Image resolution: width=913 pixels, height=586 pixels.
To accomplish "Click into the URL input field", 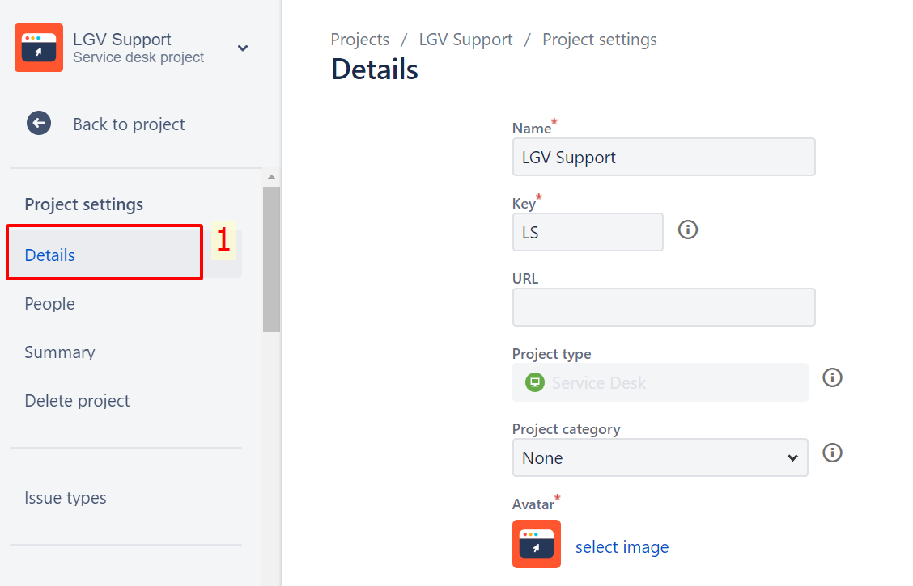I will click(x=664, y=307).
